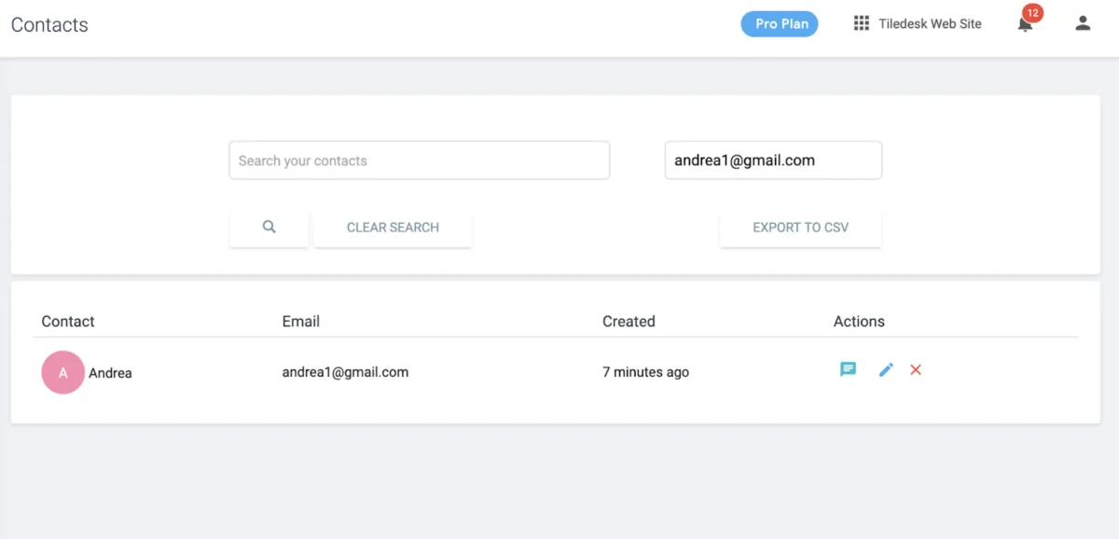Open chat with Andrea via message icon
The width and height of the screenshot is (1119, 539).
[848, 370]
